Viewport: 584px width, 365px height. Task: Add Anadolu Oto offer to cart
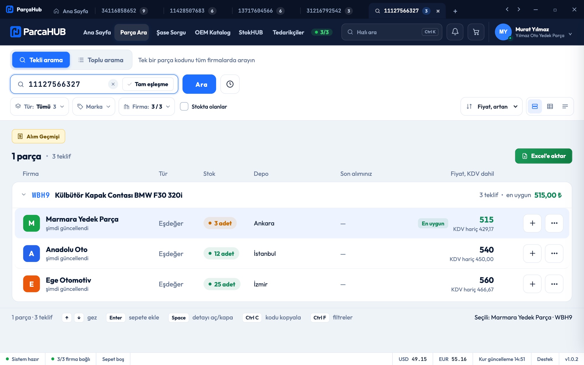tap(532, 253)
